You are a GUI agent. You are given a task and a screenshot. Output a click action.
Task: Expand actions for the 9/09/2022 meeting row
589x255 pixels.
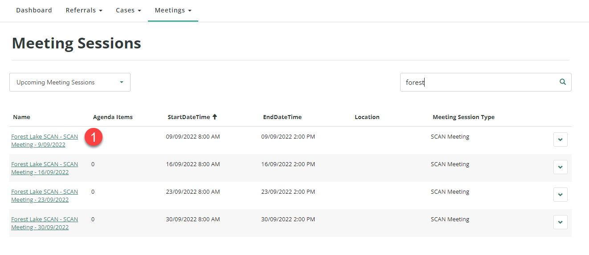[x=560, y=139]
